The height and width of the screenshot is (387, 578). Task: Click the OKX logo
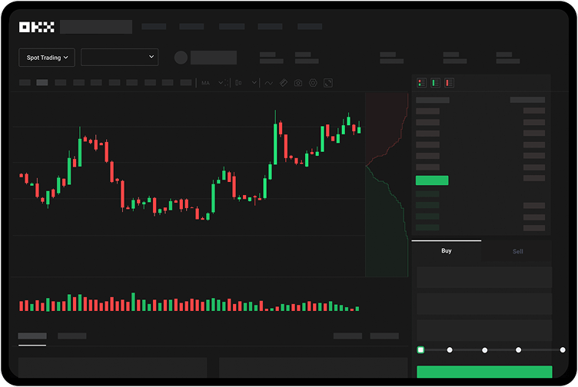tap(36, 27)
